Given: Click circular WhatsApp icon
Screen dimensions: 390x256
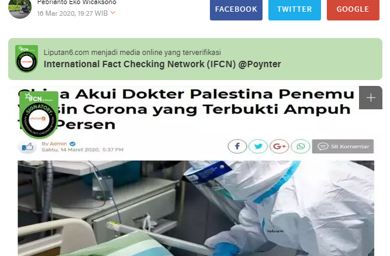Looking at the screenshot, I should [301, 146].
